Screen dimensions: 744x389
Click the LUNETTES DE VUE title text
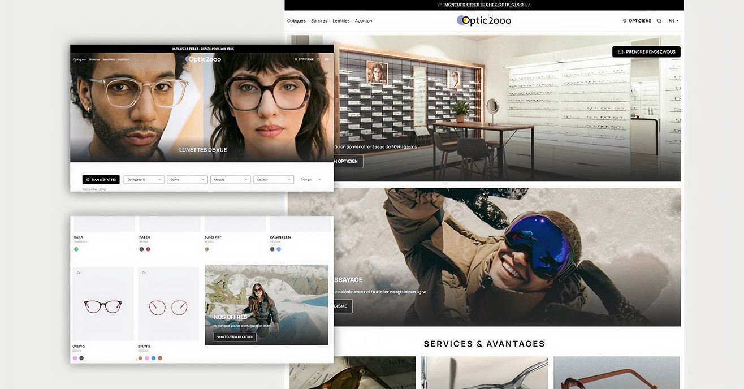coord(203,150)
